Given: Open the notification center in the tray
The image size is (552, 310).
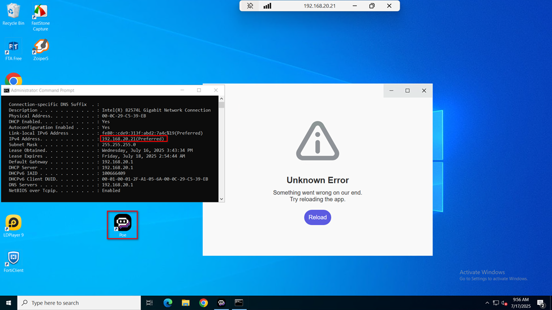Looking at the screenshot, I should click(x=541, y=303).
